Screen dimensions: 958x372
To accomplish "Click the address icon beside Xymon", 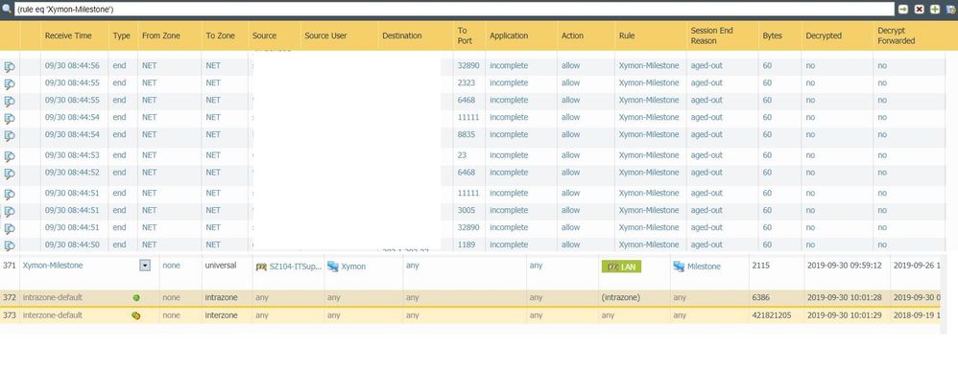I will tap(333, 267).
